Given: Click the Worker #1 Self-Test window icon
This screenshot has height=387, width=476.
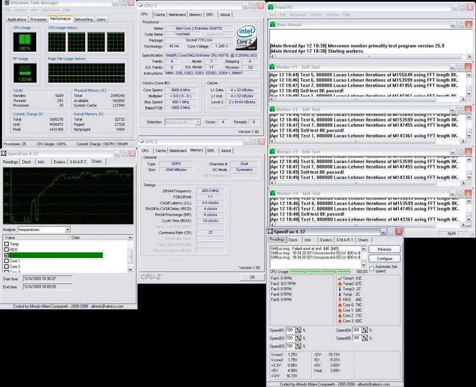Looking at the screenshot, I should [272, 67].
